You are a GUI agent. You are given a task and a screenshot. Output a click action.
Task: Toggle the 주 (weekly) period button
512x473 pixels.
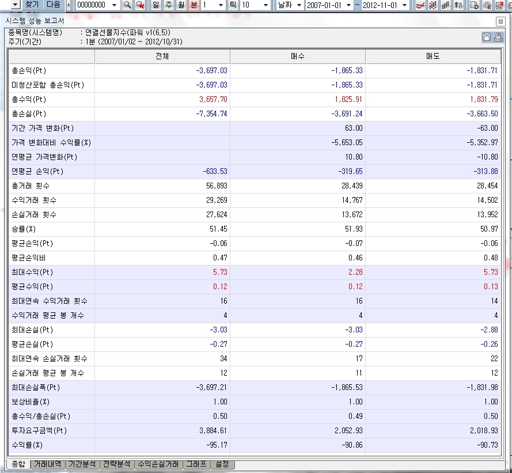168,5
